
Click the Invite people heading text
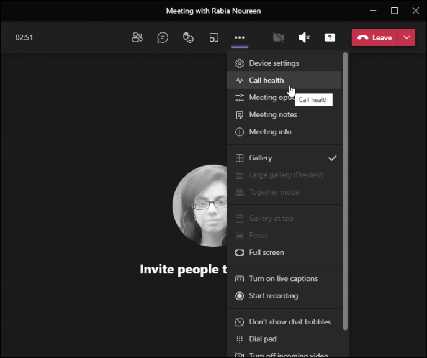tap(183, 270)
